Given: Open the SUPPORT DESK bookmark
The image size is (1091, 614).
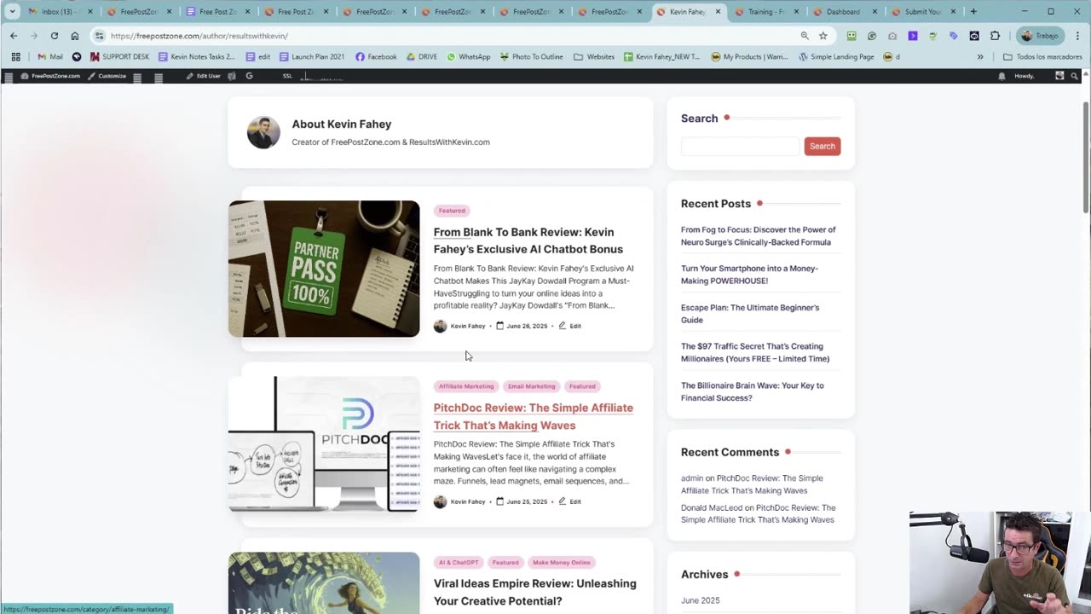Looking at the screenshot, I should pyautogui.click(x=119, y=56).
